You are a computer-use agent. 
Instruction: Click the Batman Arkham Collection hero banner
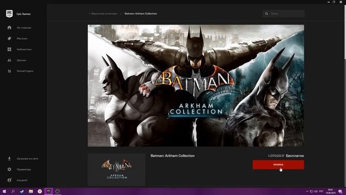pos(196,86)
